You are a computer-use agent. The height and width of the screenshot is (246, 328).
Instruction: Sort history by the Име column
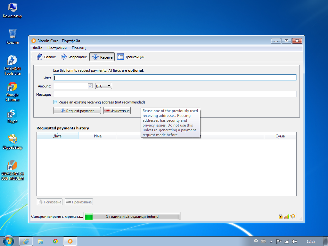point(97,136)
